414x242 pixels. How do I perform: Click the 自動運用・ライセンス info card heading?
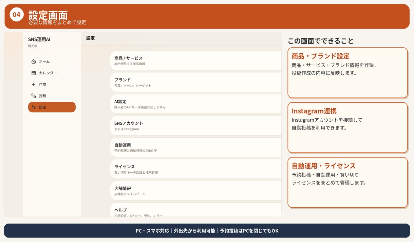tap(323, 166)
